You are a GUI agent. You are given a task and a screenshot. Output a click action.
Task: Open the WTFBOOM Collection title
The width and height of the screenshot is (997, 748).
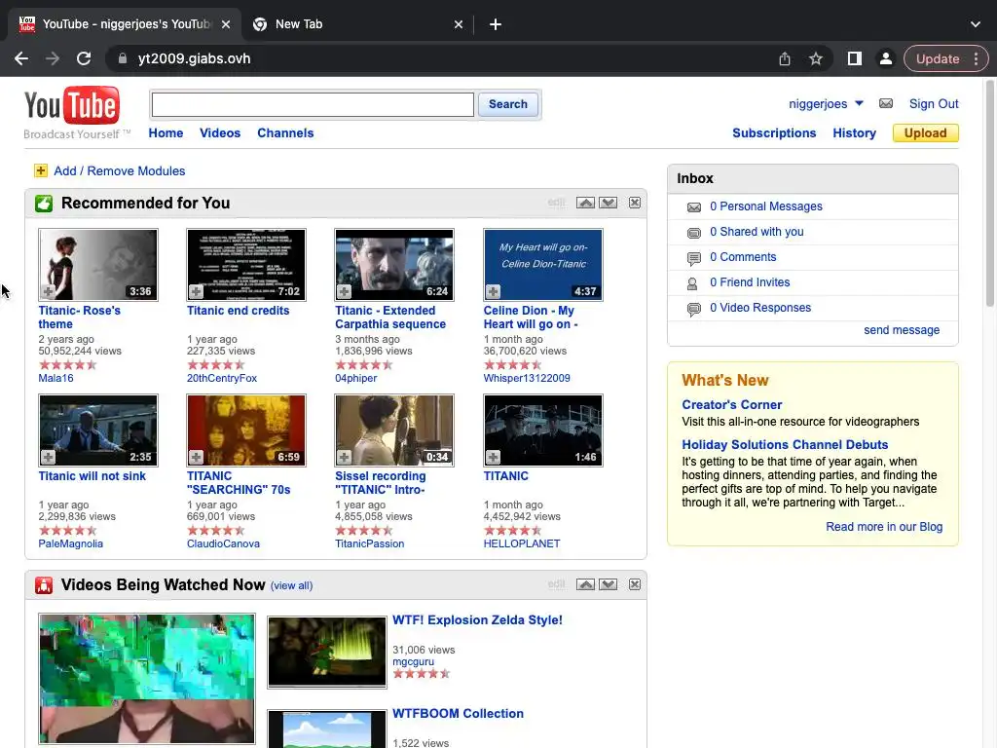458,714
